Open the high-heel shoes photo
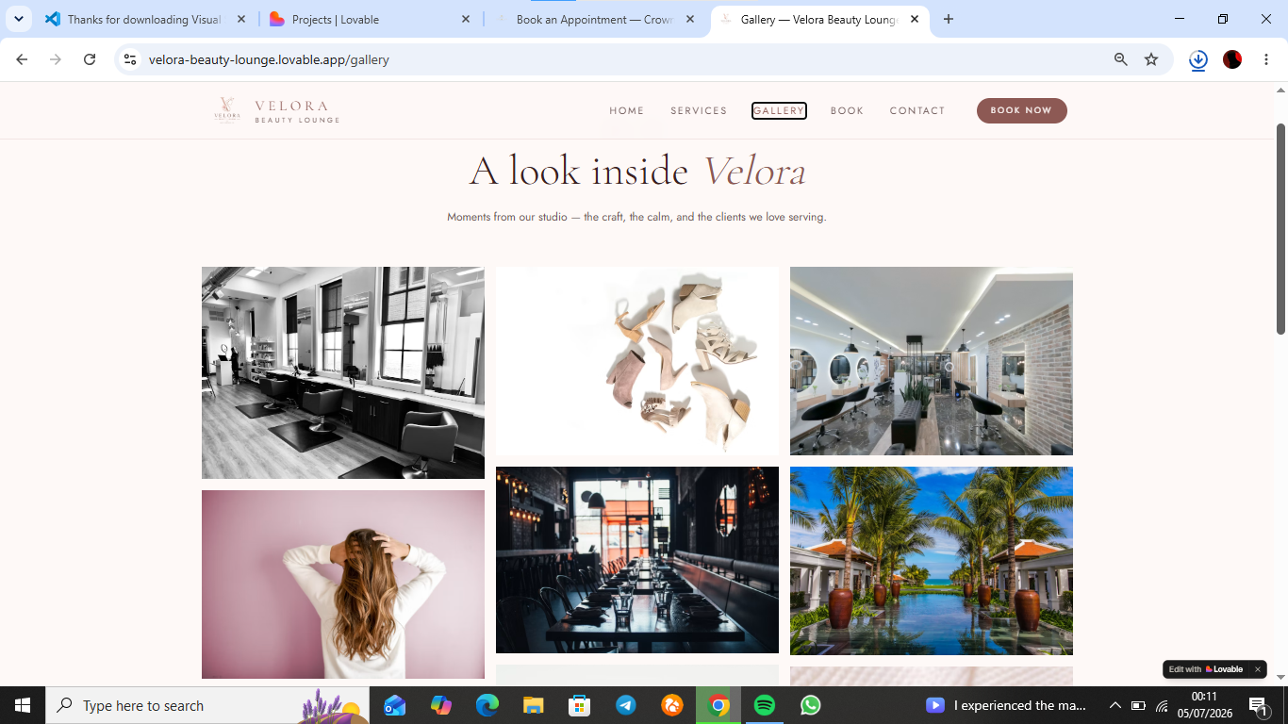The height and width of the screenshot is (724, 1288). (x=637, y=361)
